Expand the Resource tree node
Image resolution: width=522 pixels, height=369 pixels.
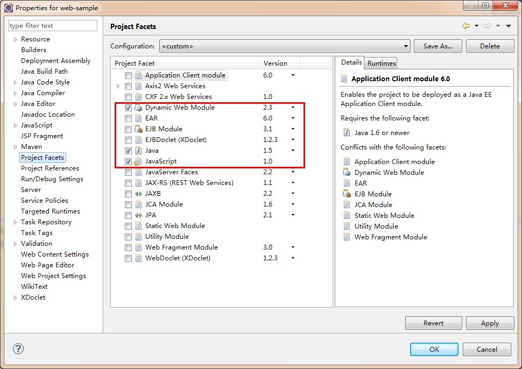coord(15,39)
